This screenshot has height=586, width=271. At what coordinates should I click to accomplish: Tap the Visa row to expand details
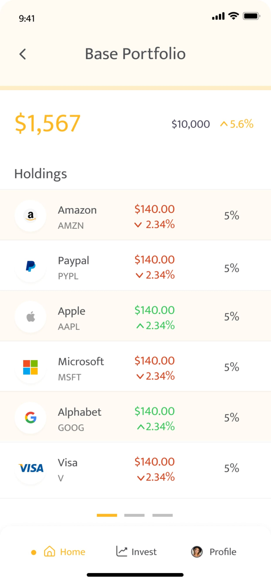tap(135, 468)
